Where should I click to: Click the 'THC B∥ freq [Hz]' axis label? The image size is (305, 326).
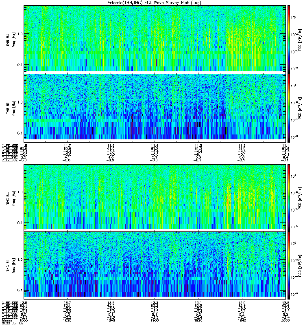click(x=11, y=266)
